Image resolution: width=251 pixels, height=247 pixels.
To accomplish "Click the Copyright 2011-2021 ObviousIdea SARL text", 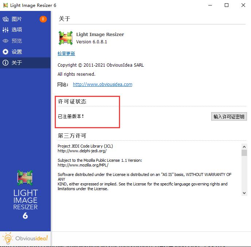I will click(x=101, y=65).
